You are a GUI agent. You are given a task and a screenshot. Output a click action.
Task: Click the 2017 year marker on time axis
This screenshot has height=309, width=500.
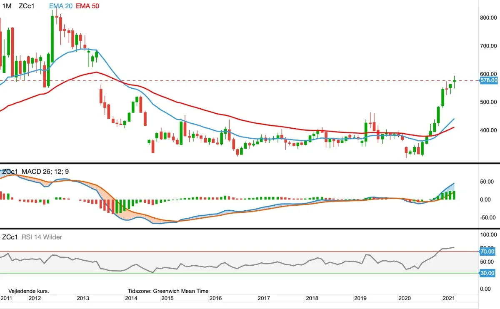pyautogui.click(x=263, y=298)
